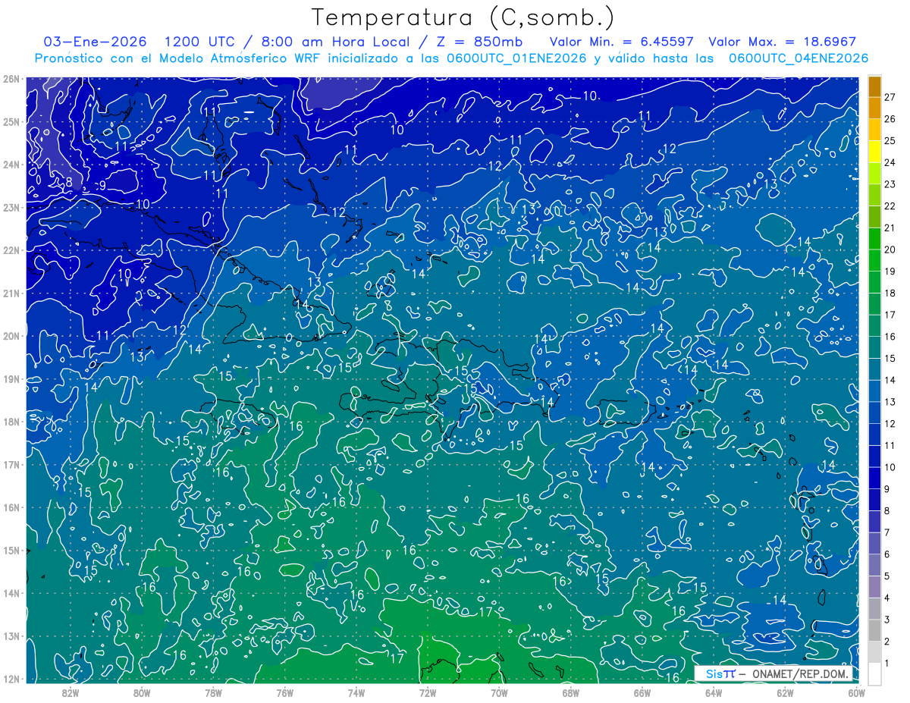Click the "27" label on the color scale

pos(890,97)
